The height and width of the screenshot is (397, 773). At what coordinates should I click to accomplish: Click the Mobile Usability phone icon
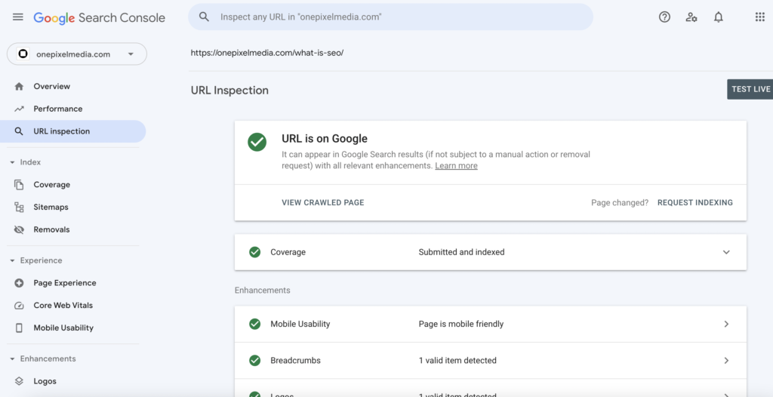[x=19, y=328]
